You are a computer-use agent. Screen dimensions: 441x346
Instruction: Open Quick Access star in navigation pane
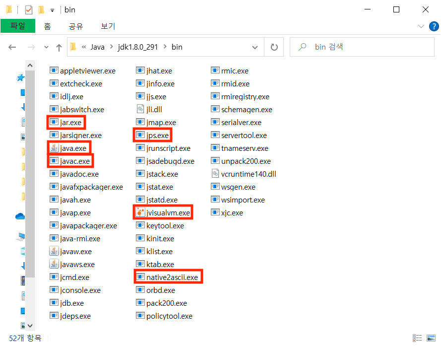(x=20, y=78)
